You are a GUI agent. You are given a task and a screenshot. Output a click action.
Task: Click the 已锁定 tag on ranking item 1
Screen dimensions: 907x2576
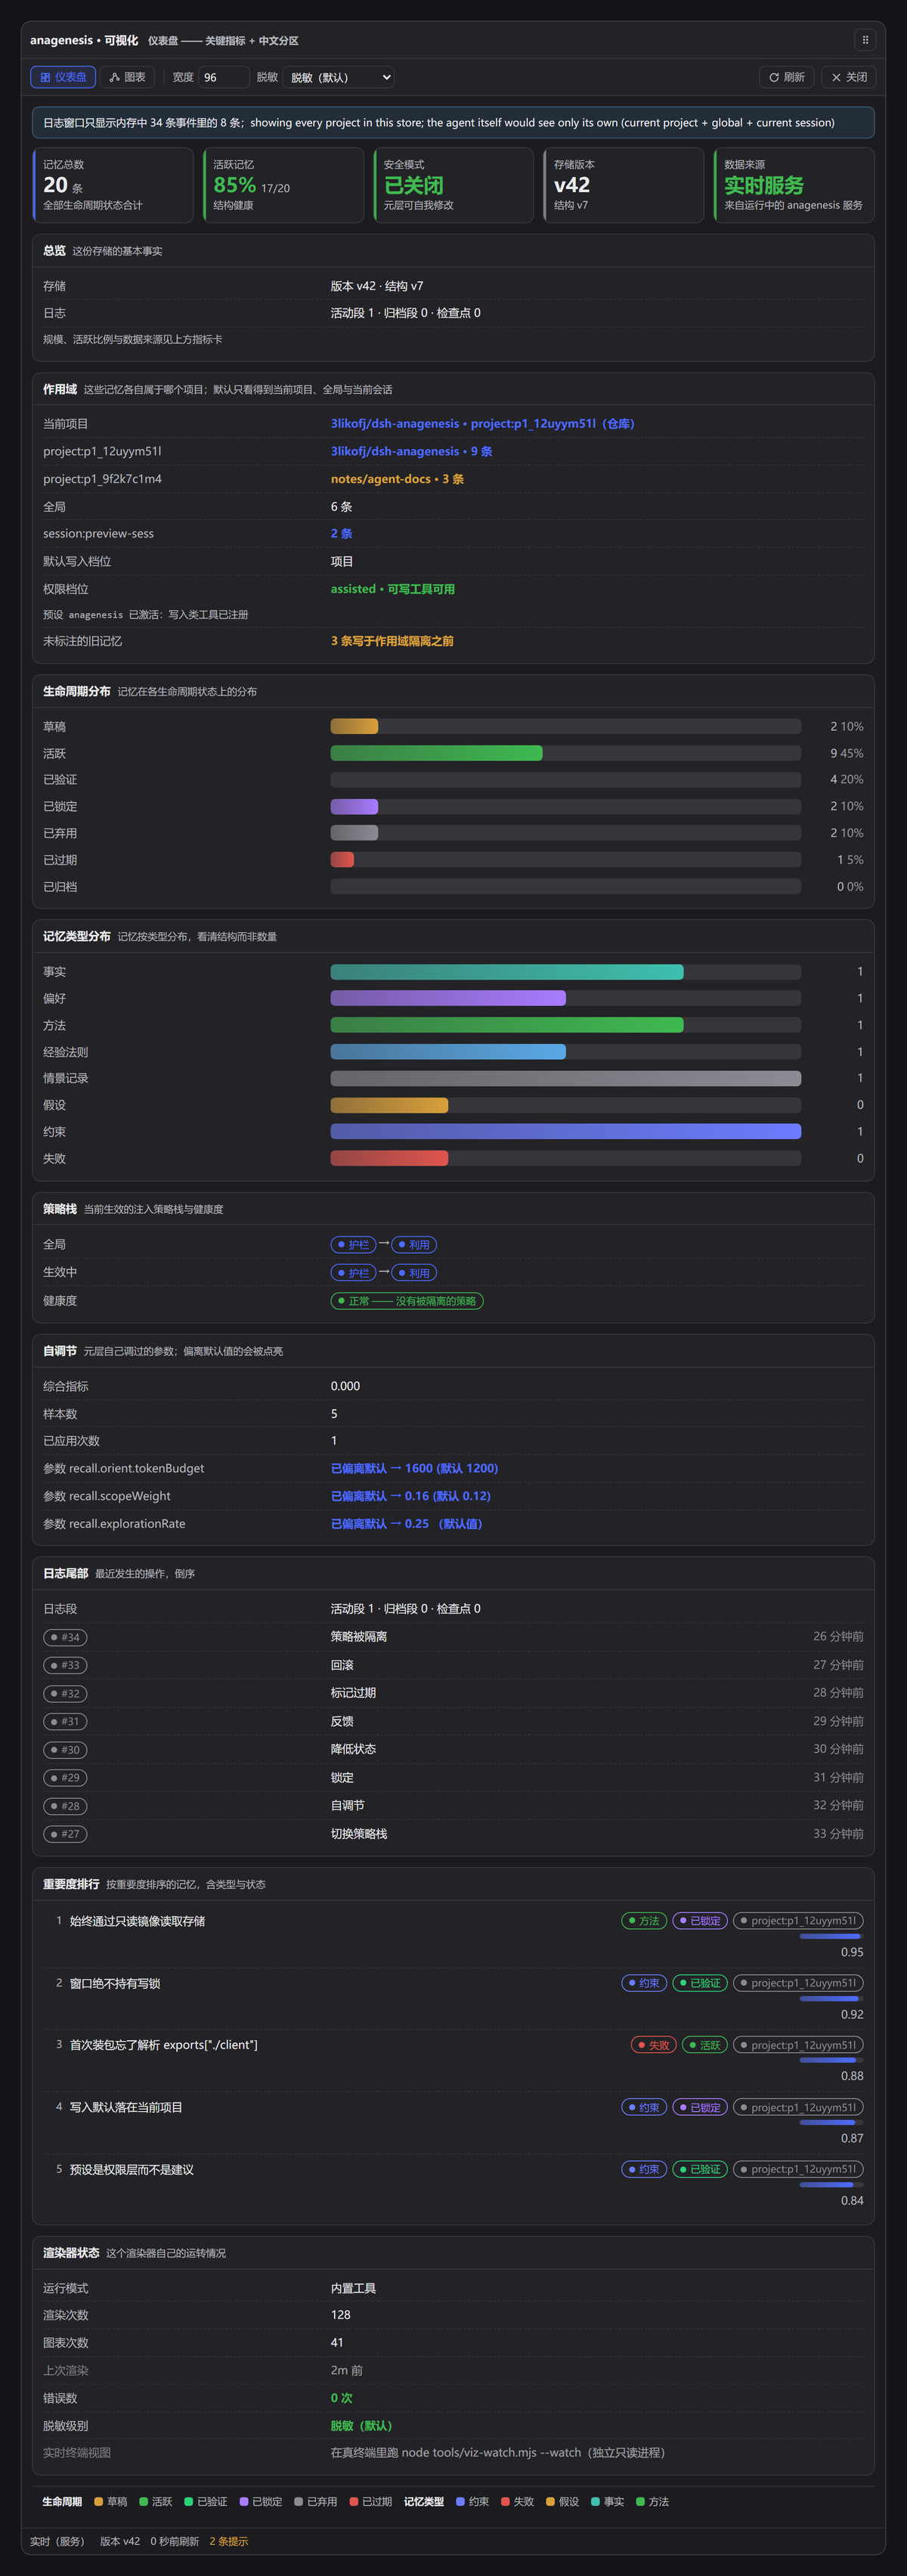[x=700, y=1921]
